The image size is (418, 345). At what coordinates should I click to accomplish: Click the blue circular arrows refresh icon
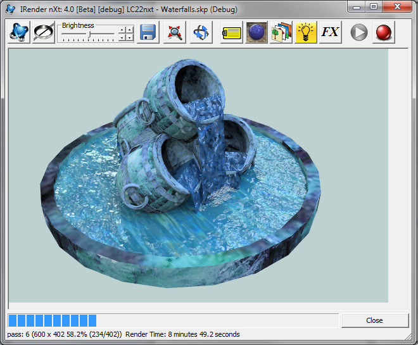[x=201, y=32]
